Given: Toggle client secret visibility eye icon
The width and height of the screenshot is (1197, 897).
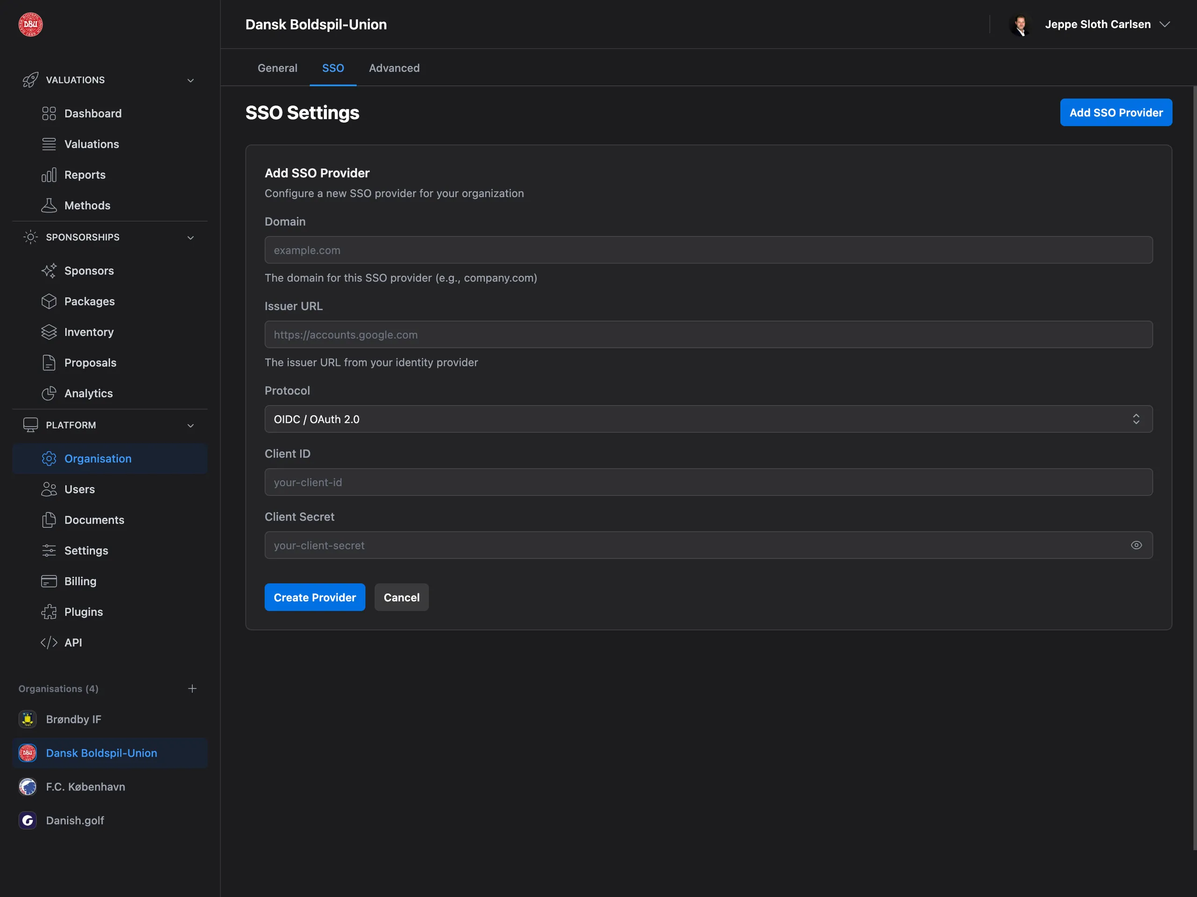Looking at the screenshot, I should (x=1136, y=545).
